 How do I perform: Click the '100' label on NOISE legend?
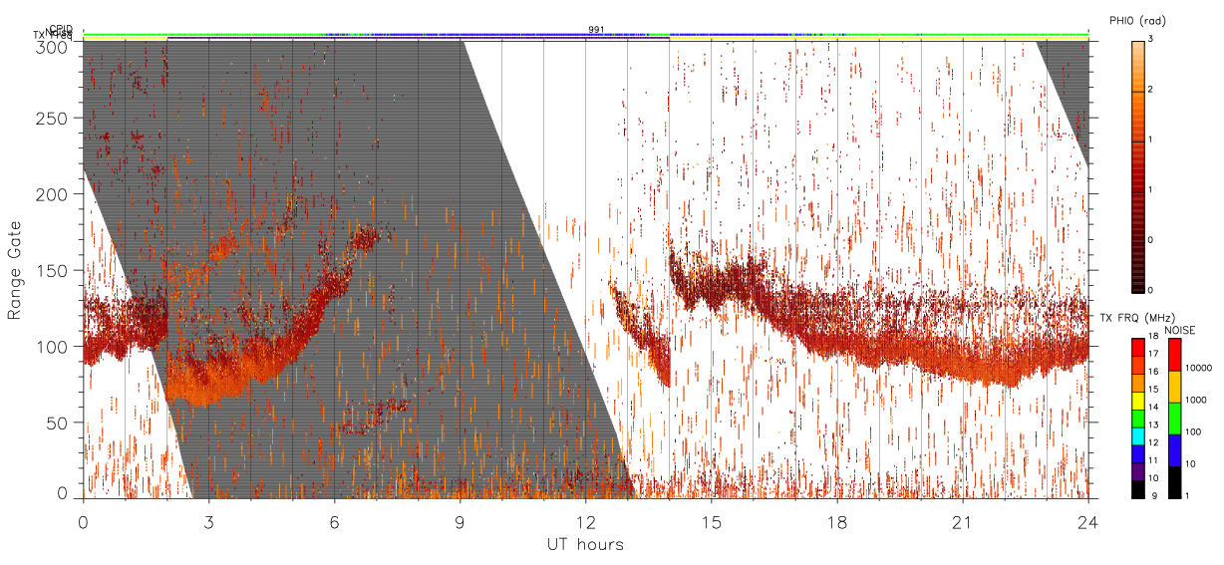pos(1194,431)
